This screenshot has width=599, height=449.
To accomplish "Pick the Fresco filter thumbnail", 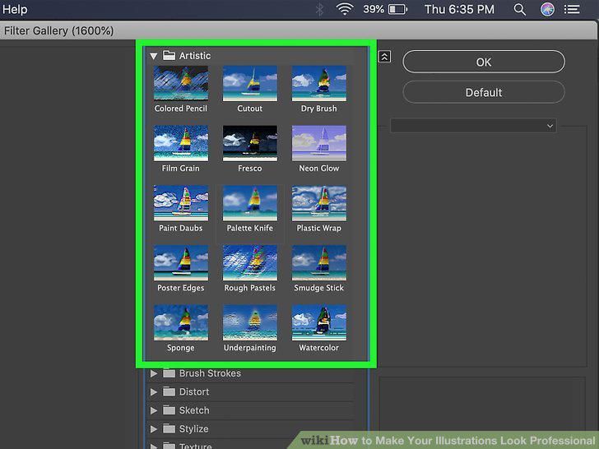I will [250, 143].
